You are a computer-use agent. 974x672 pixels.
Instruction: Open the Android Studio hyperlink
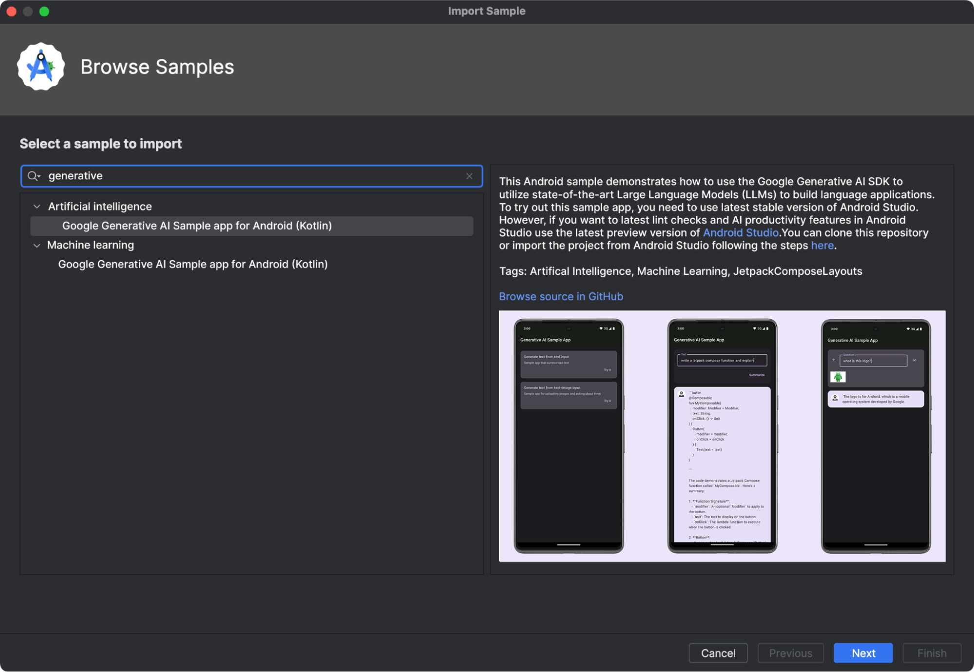(740, 232)
